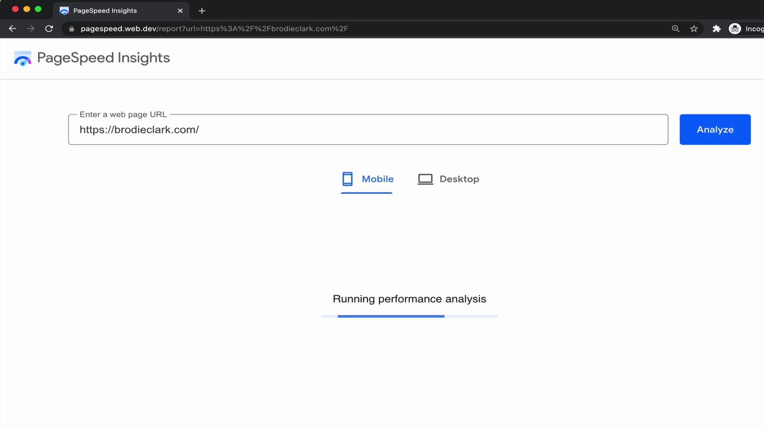Reload the page with refresh icon
This screenshot has width=764, height=429.
[x=49, y=29]
